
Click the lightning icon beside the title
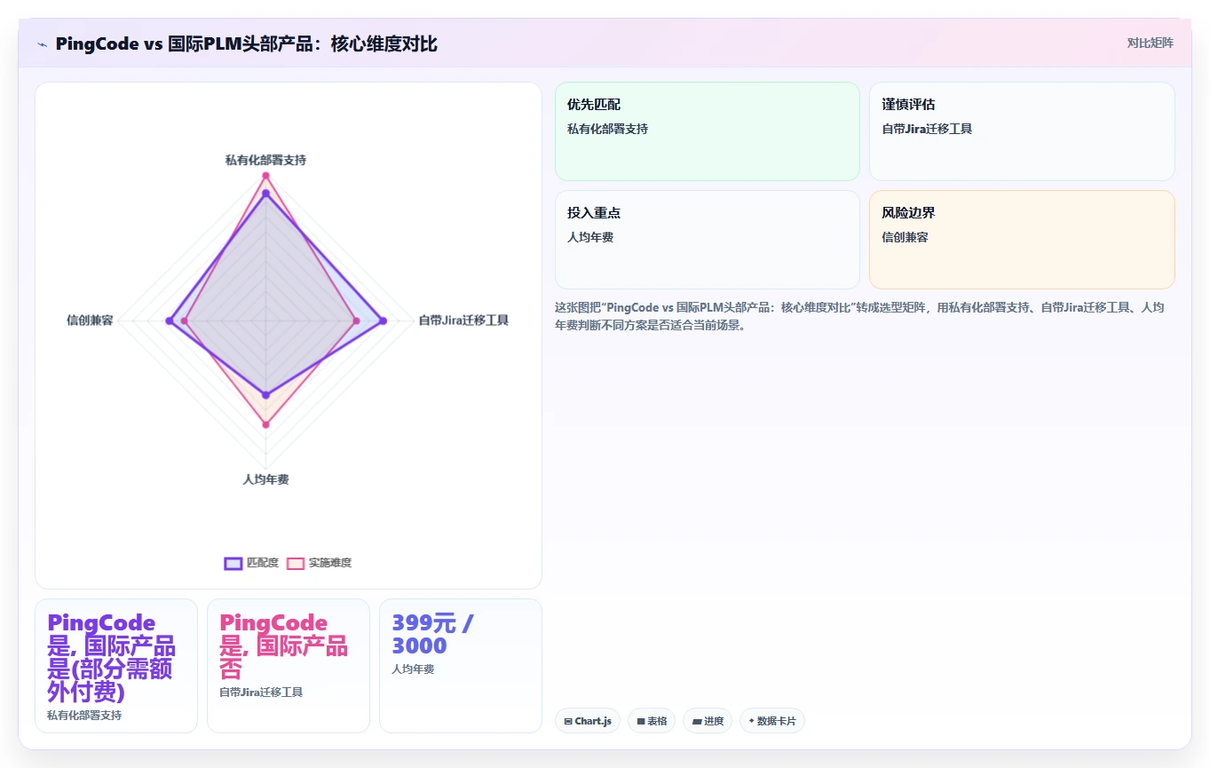(42, 44)
